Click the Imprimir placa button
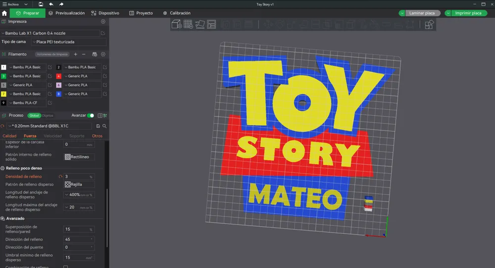 point(468,13)
